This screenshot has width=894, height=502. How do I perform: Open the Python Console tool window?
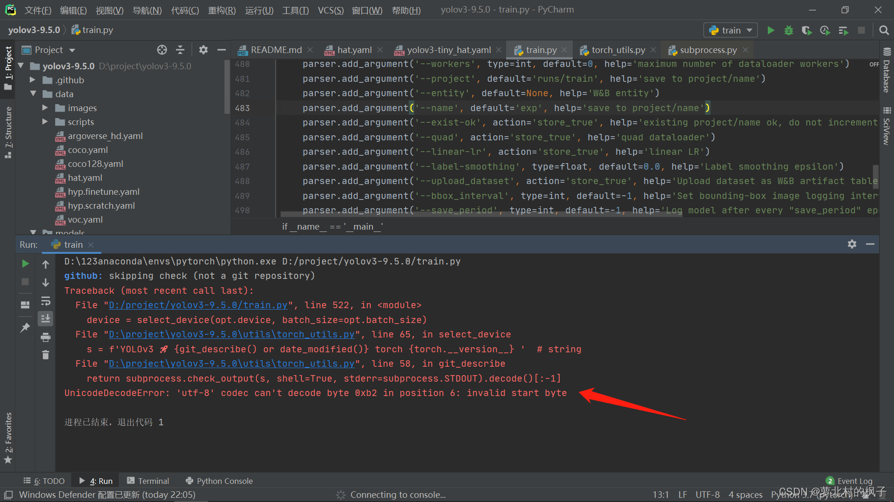(219, 481)
